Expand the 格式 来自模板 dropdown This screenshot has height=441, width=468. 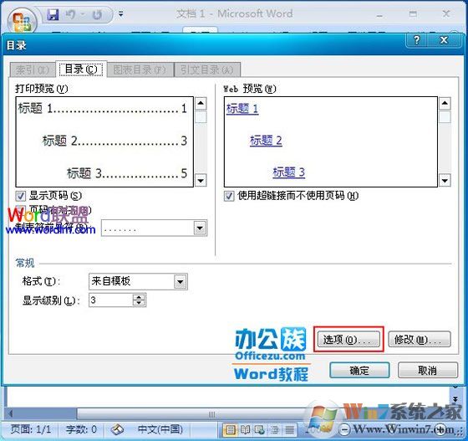[181, 282]
